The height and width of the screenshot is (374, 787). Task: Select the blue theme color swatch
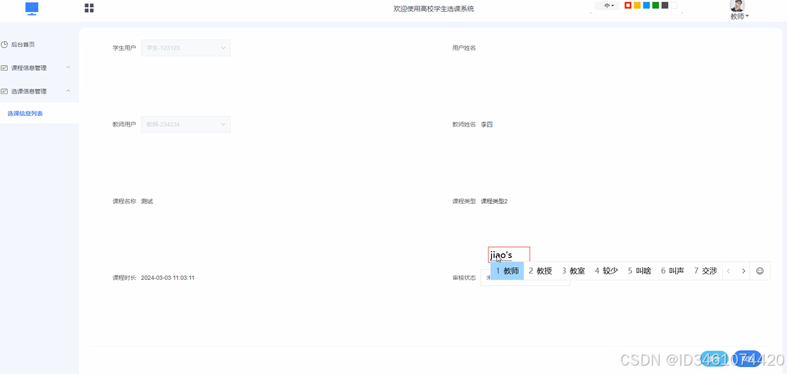click(646, 6)
